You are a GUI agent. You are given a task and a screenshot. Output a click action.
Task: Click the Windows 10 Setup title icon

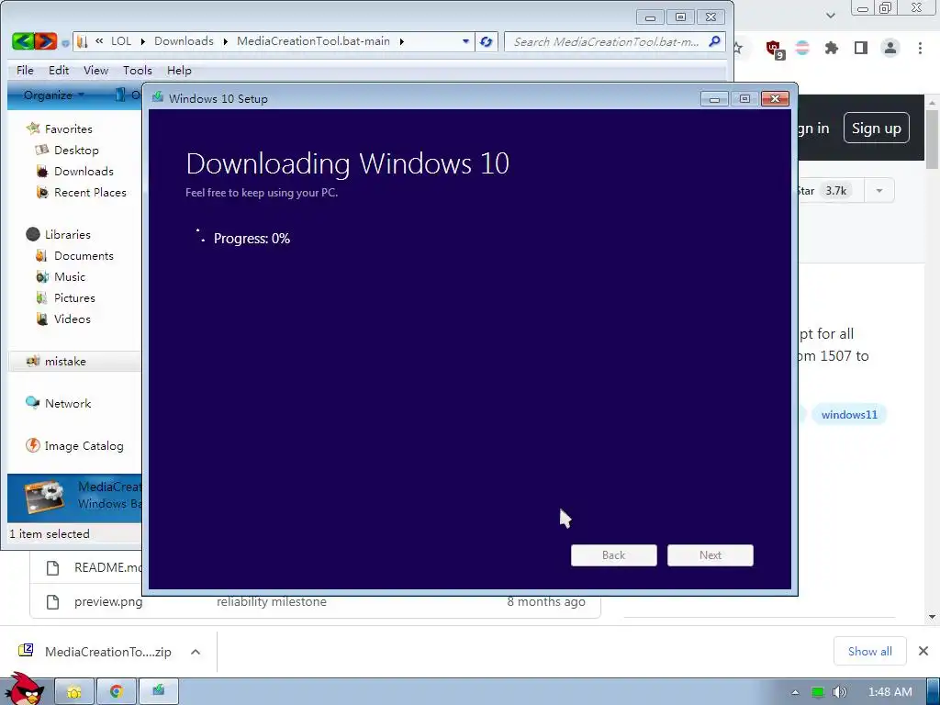tap(158, 97)
